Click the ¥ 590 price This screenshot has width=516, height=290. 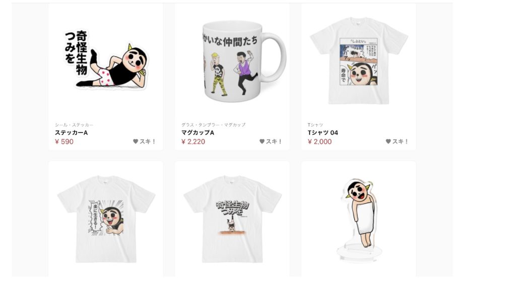click(64, 141)
